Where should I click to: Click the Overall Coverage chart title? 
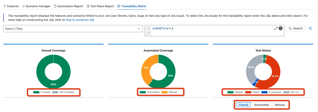tap(53, 50)
